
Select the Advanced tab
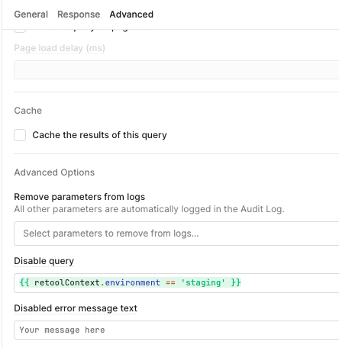[x=131, y=14]
